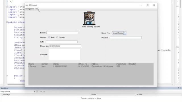
Task: Click the IPT Project window Java icon
Action: pos(27,5)
